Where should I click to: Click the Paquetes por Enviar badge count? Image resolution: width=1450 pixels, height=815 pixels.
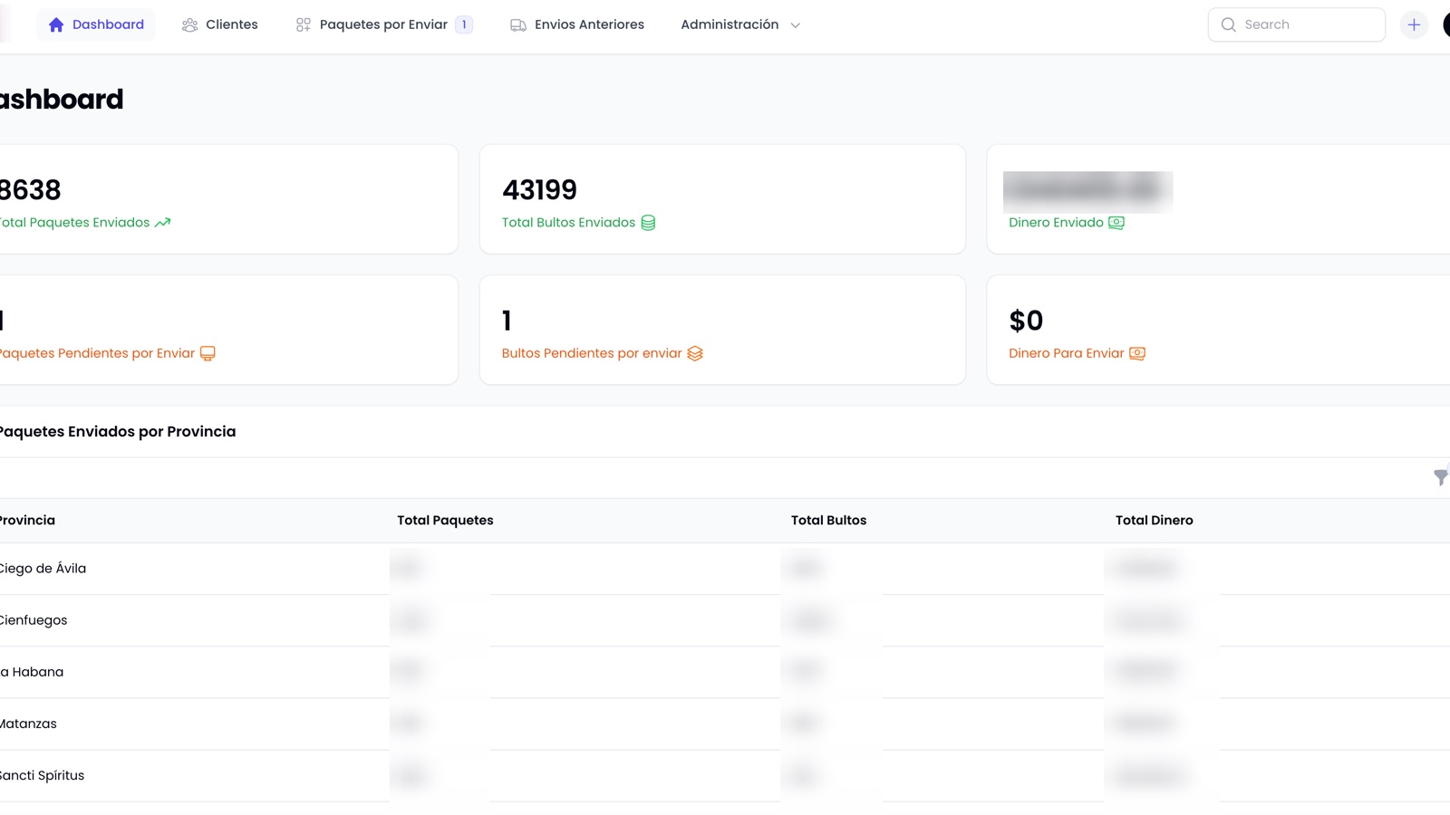coord(464,24)
